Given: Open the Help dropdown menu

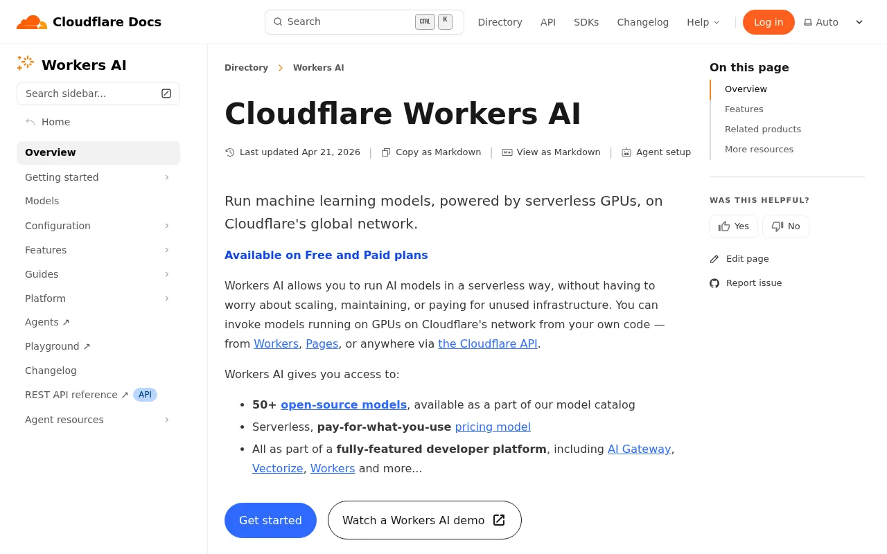Looking at the screenshot, I should point(703,22).
